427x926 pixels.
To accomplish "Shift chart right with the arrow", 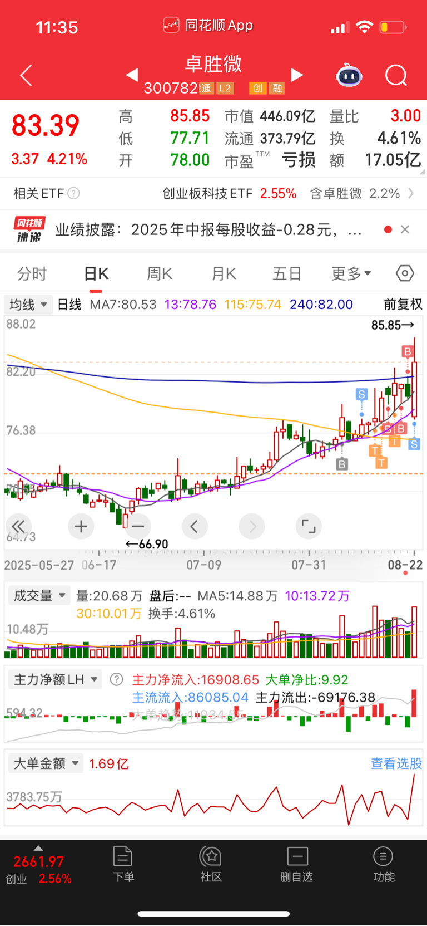I will pos(252,526).
